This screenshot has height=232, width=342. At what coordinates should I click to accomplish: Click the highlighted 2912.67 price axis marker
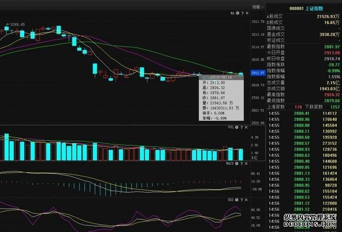click(258, 73)
